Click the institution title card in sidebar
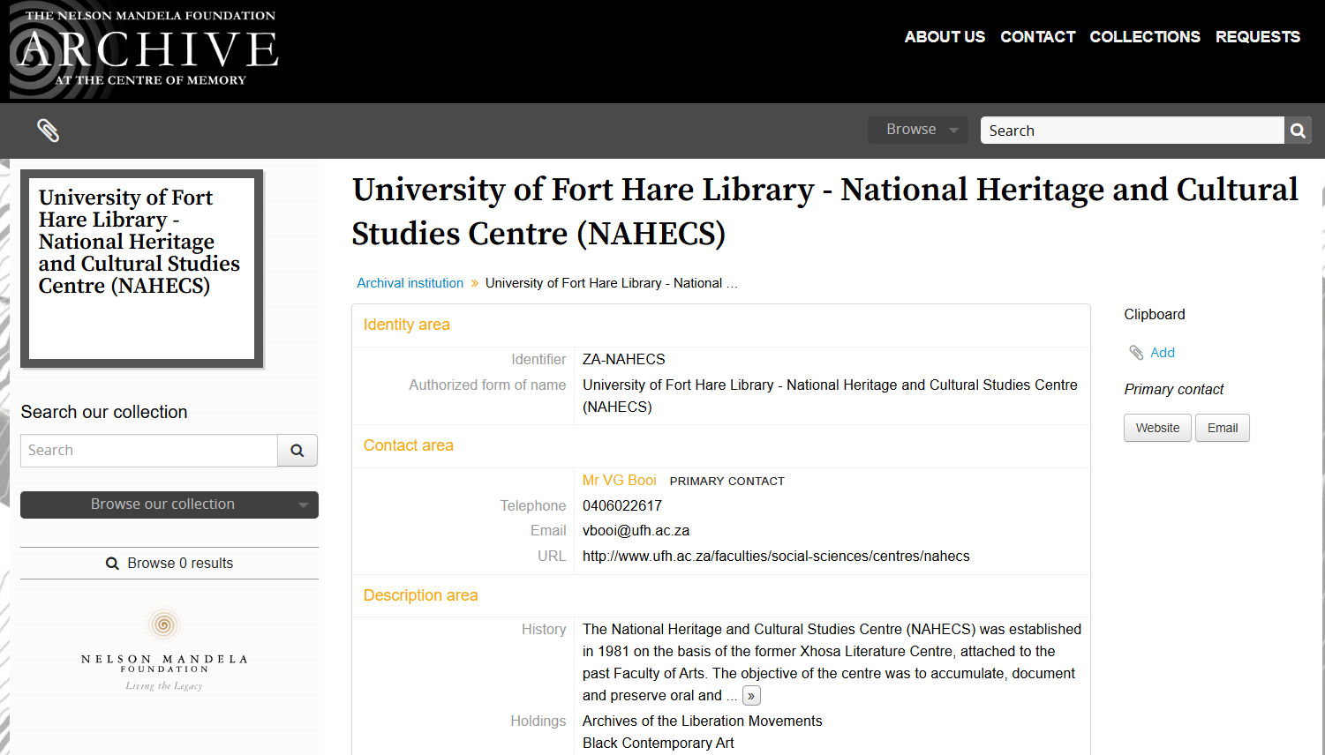 (142, 269)
